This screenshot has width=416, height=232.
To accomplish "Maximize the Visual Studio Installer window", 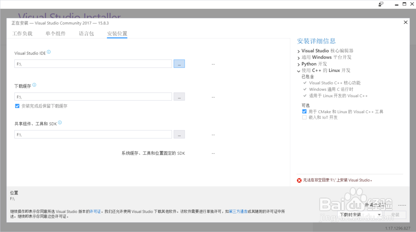I will tap(404, 4).
